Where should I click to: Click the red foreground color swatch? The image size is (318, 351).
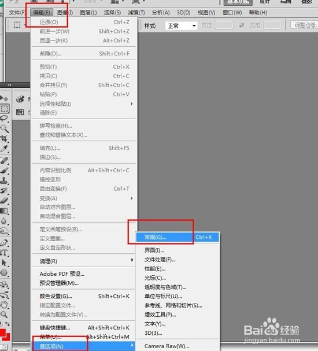pos(2,332)
